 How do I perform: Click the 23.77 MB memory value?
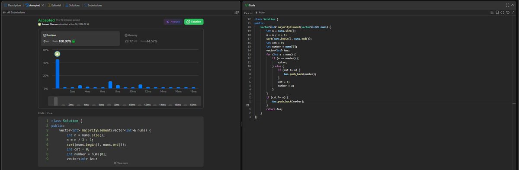pos(131,41)
